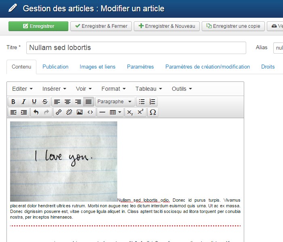Viewport: 283px width, 242px height.
Task: Open Paramètres de création/modification tab
Action: coord(207,67)
